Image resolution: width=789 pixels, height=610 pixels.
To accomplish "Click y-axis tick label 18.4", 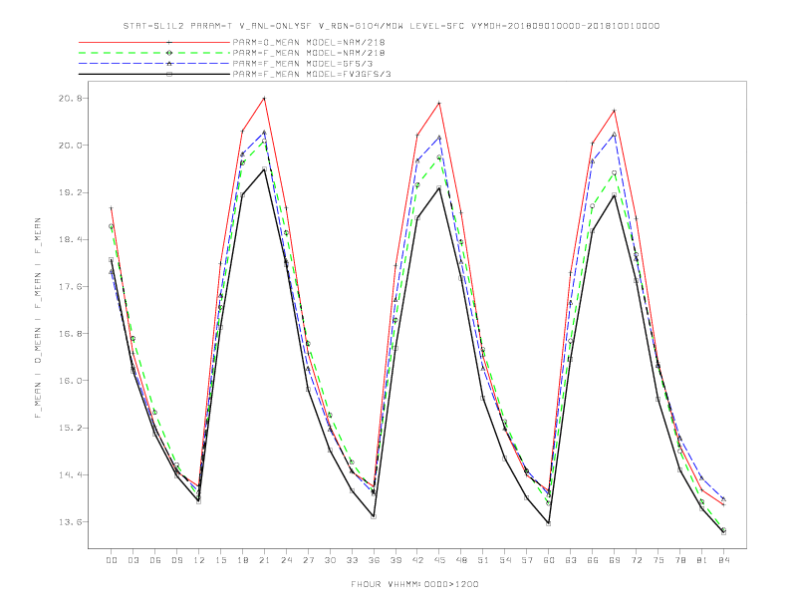I will tap(70, 239).
